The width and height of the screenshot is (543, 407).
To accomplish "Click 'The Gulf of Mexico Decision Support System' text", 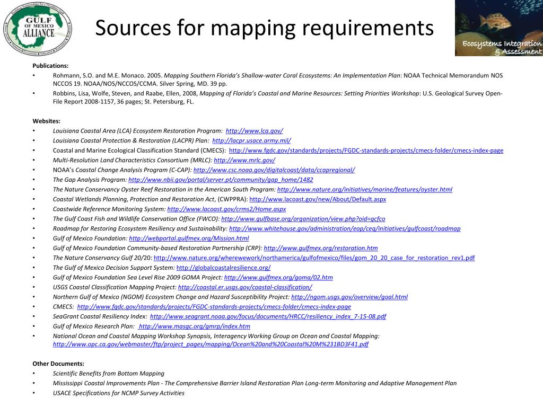I will tap(113, 268).
